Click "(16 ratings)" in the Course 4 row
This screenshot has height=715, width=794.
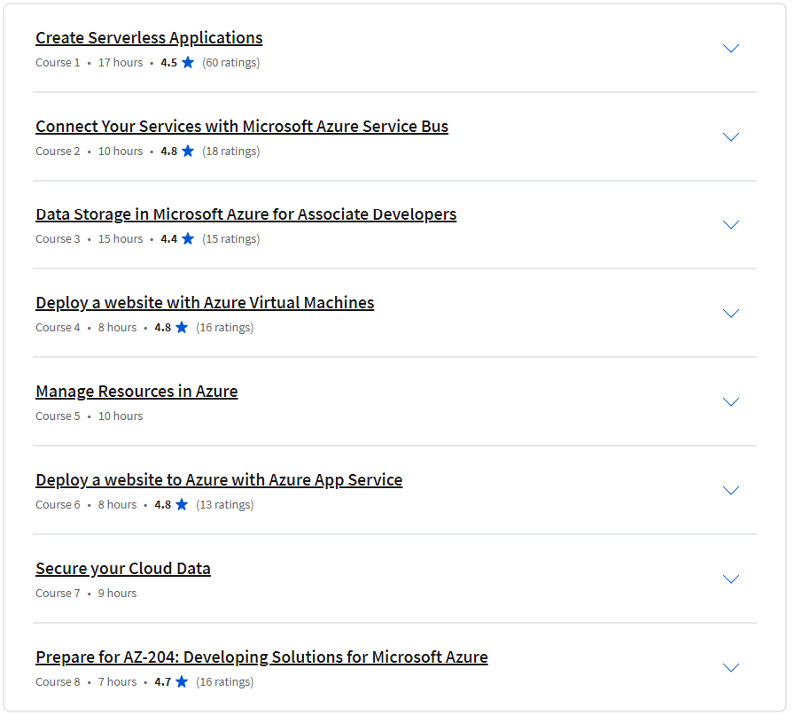tap(225, 328)
